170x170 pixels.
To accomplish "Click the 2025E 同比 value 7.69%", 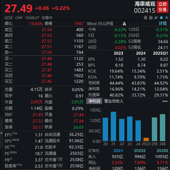I will pos(140,163).
